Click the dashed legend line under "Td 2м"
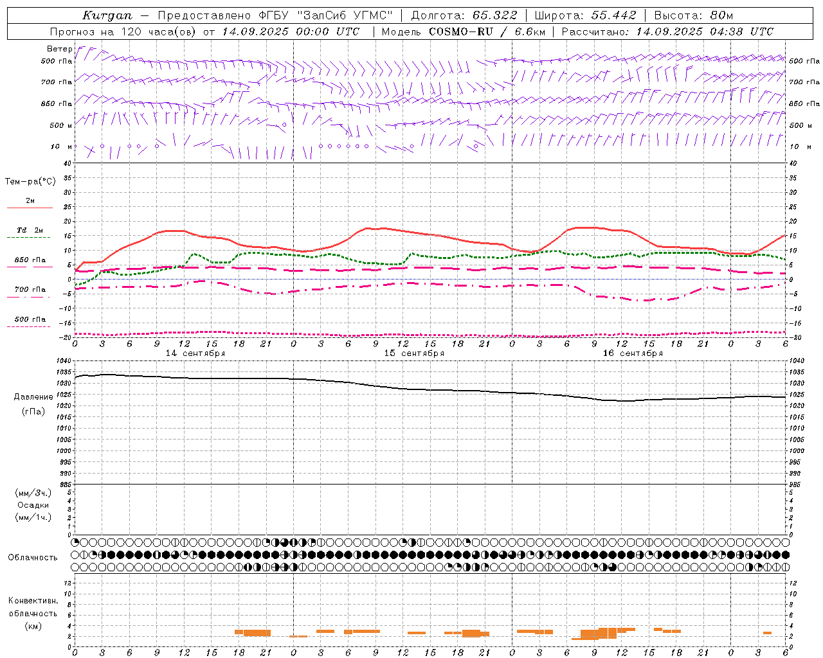The height and width of the screenshot is (658, 823). click(29, 238)
